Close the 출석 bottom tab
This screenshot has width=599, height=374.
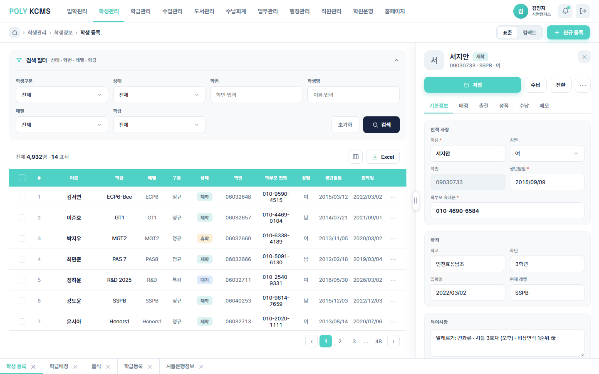click(x=108, y=367)
